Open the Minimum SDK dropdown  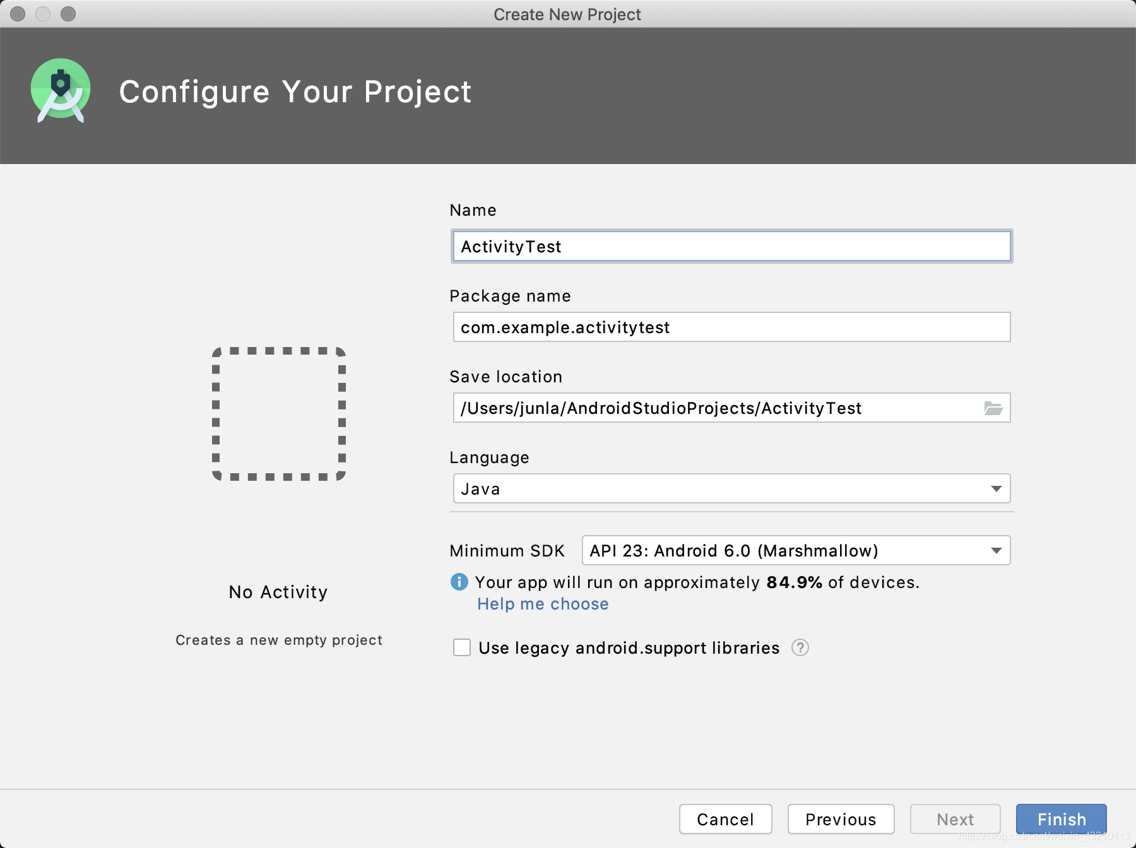click(796, 550)
